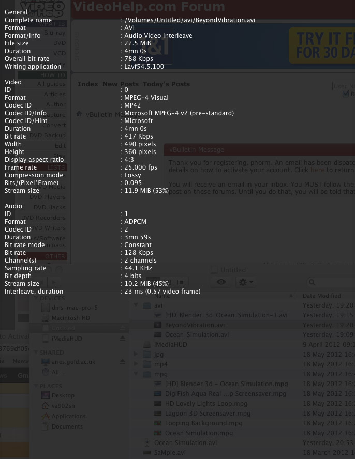
Task: Eject the Untitled volume in Finder sidebar
Action: (x=123, y=328)
